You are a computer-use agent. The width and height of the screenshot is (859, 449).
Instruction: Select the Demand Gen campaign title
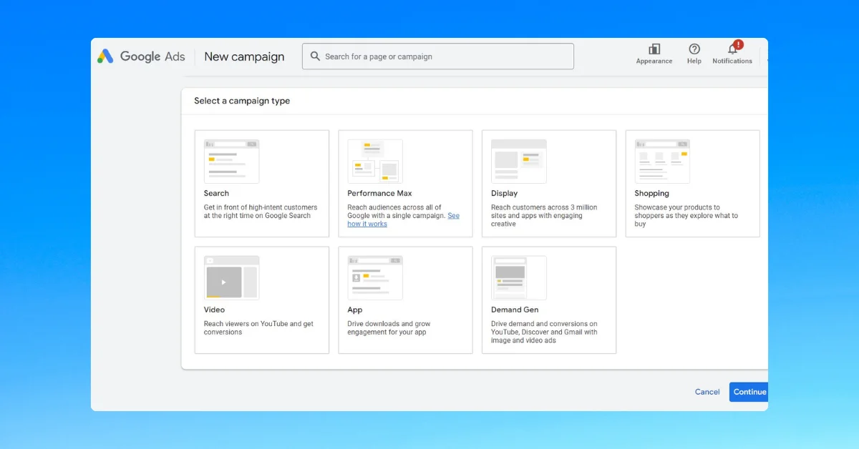click(515, 310)
